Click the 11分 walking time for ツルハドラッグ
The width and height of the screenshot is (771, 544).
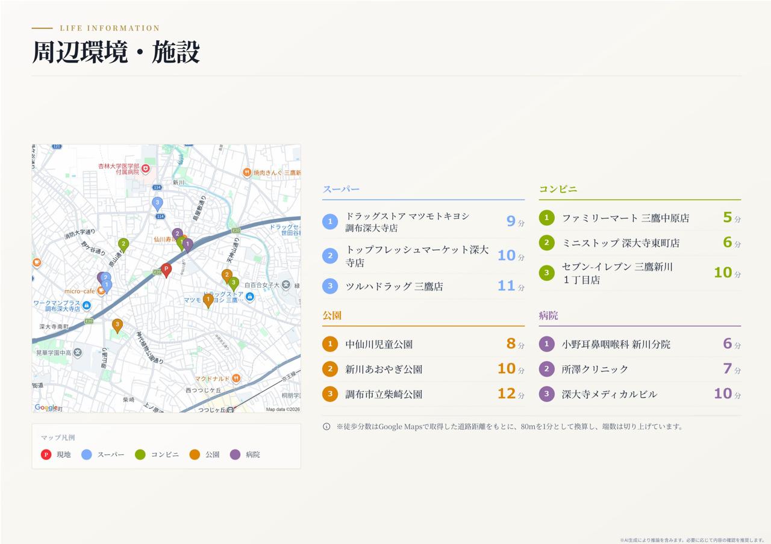tap(511, 286)
